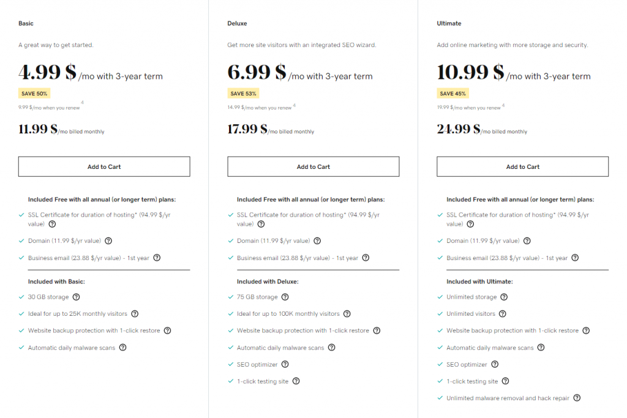This screenshot has height=418, width=627.
Task: Click footnote 4 next to Ultimate renewal price
Action: (503, 105)
